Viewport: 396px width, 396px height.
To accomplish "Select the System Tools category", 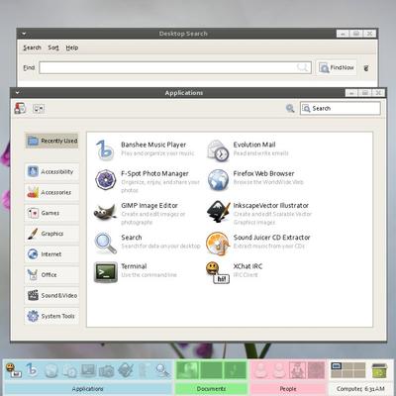I will (51, 316).
